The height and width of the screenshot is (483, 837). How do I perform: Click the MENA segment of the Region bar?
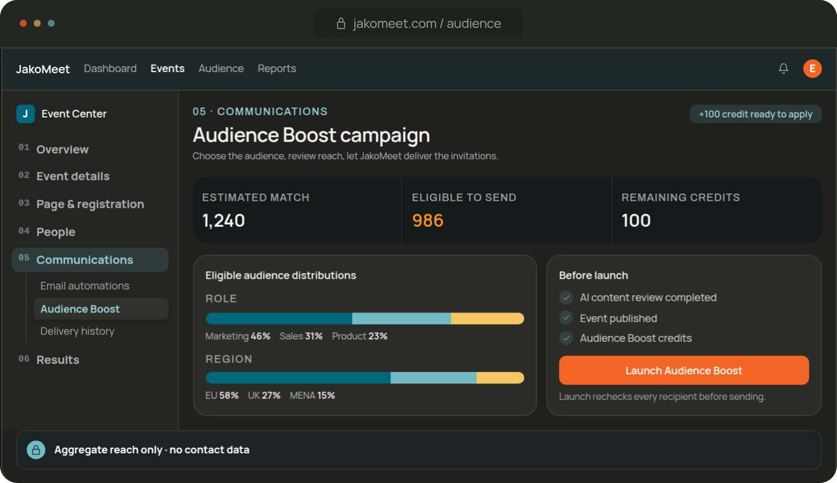pos(501,378)
